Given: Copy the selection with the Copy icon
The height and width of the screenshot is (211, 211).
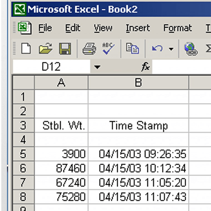Looking at the screenshot, I should (x=133, y=49).
